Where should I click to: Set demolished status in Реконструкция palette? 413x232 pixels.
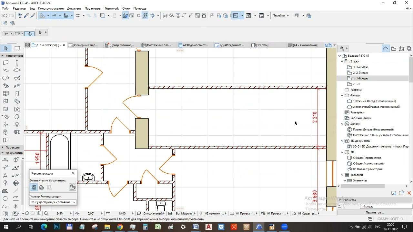coord(42,187)
